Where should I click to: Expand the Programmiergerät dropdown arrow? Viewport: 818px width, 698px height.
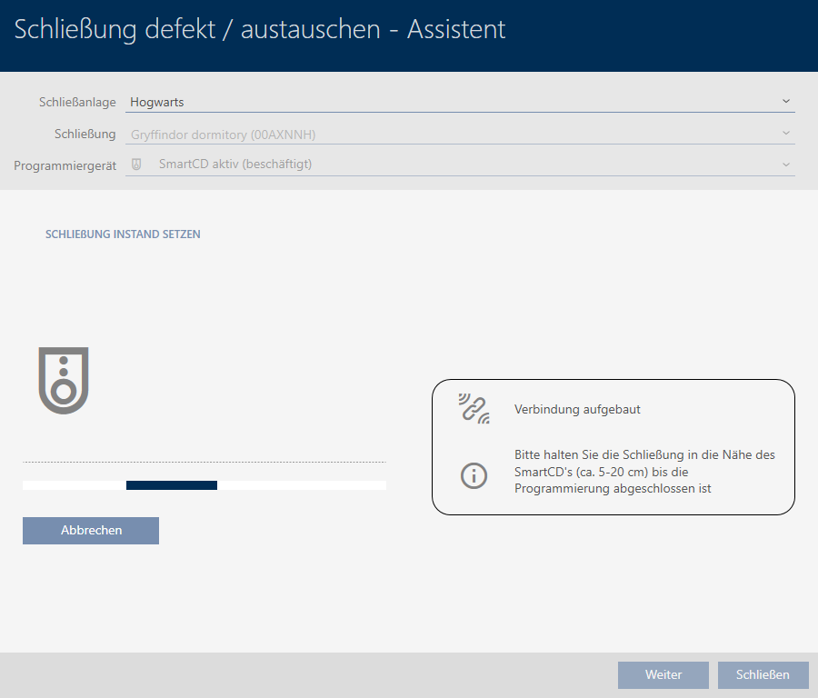[x=785, y=165]
